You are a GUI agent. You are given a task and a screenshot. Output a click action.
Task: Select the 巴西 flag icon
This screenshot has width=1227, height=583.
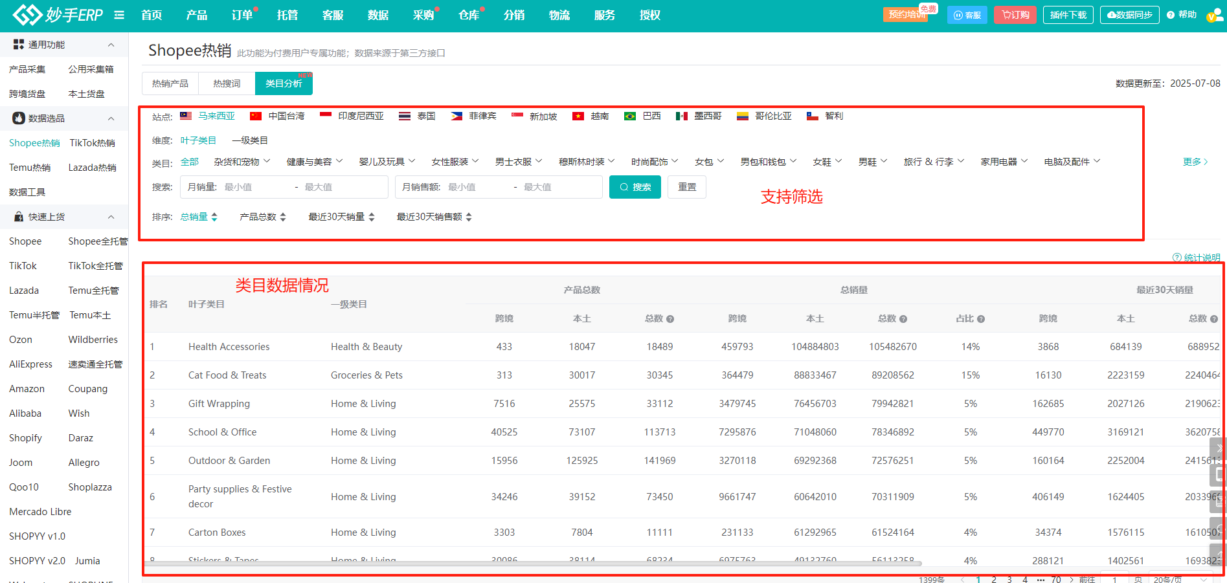click(x=630, y=116)
